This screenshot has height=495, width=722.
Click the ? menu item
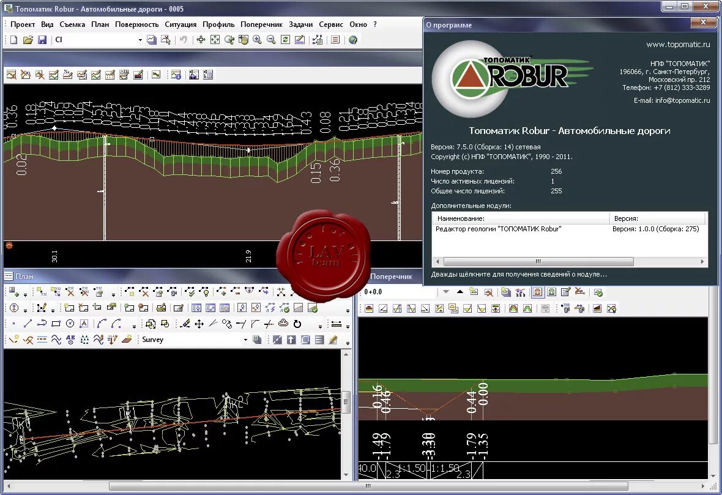coord(375,24)
